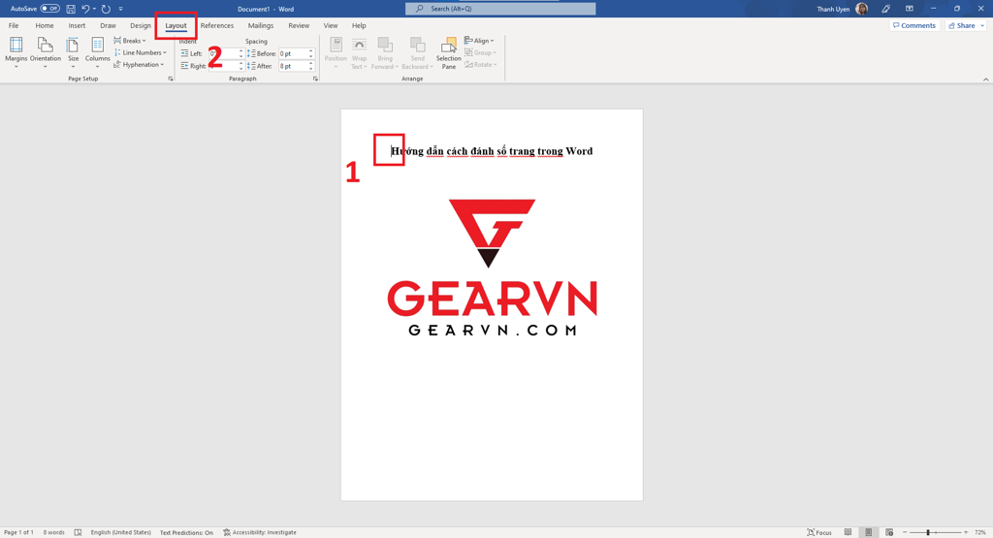Click Text Predictions: On status
The width and height of the screenshot is (993, 538).
click(x=186, y=532)
